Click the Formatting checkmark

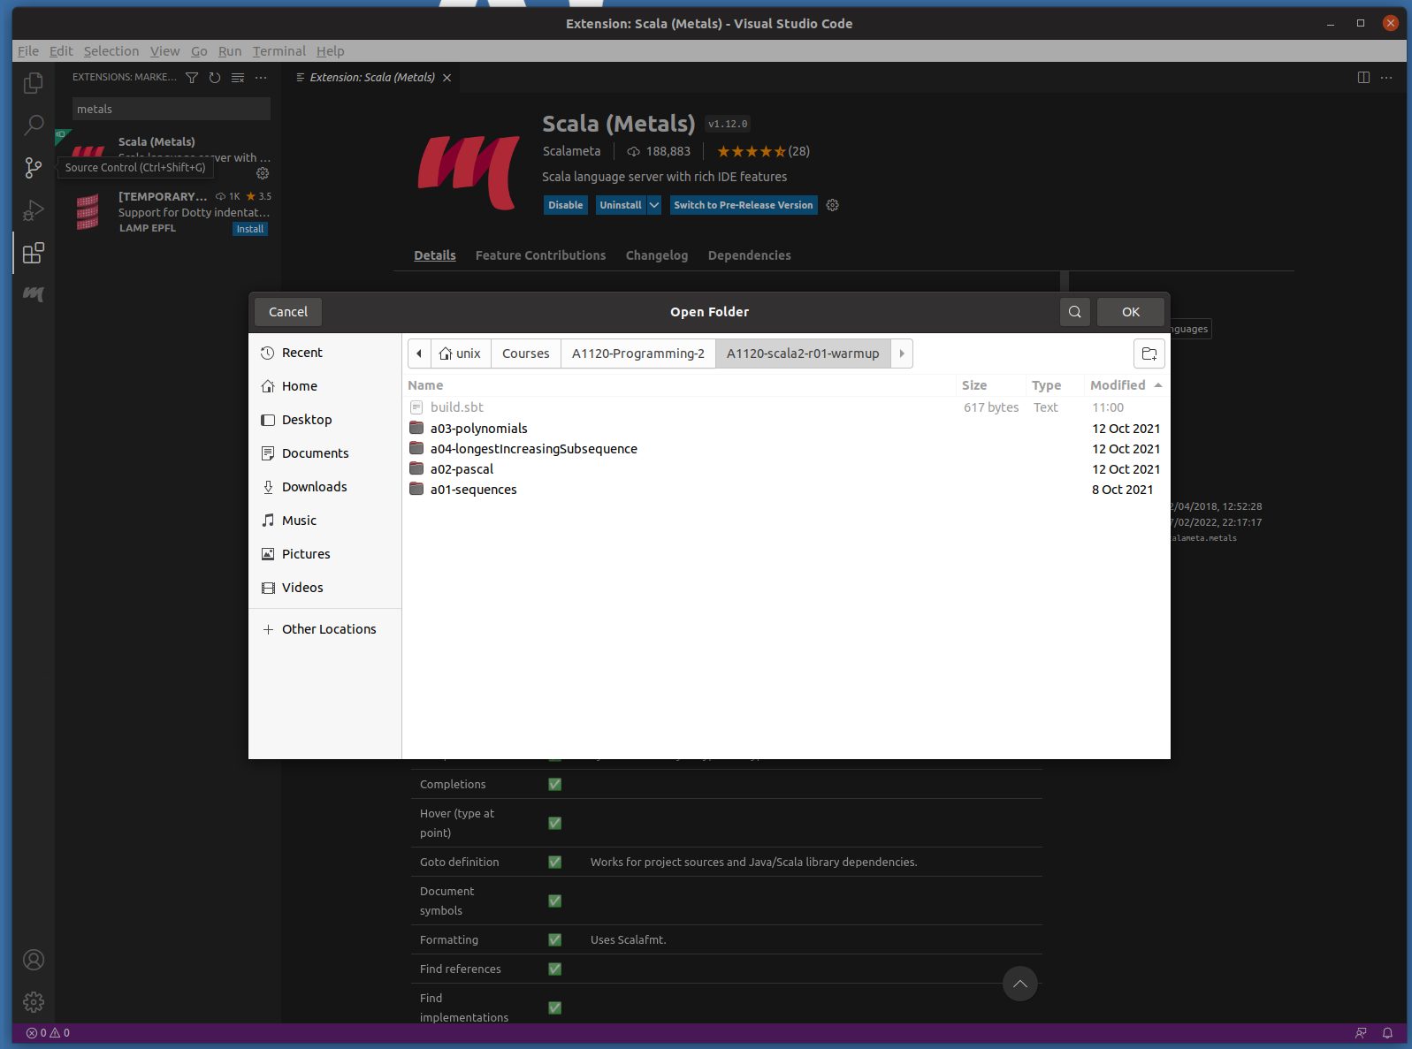[x=555, y=940]
